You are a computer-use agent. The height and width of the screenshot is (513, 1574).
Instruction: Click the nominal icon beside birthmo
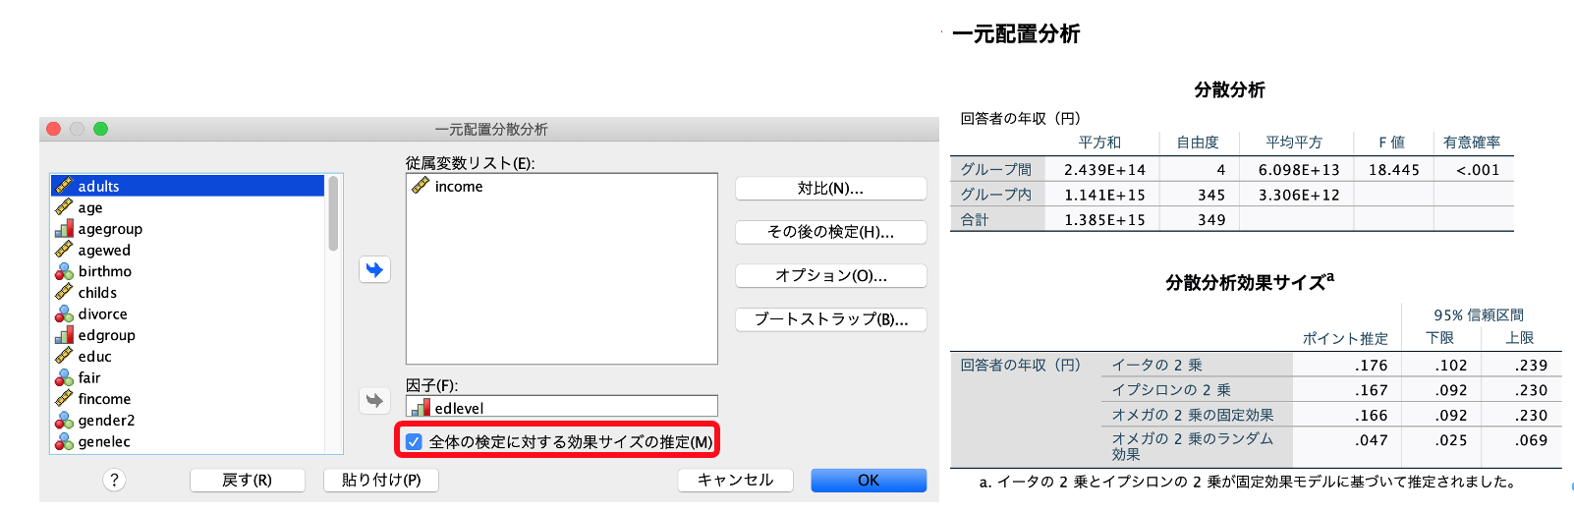pyautogui.click(x=64, y=271)
